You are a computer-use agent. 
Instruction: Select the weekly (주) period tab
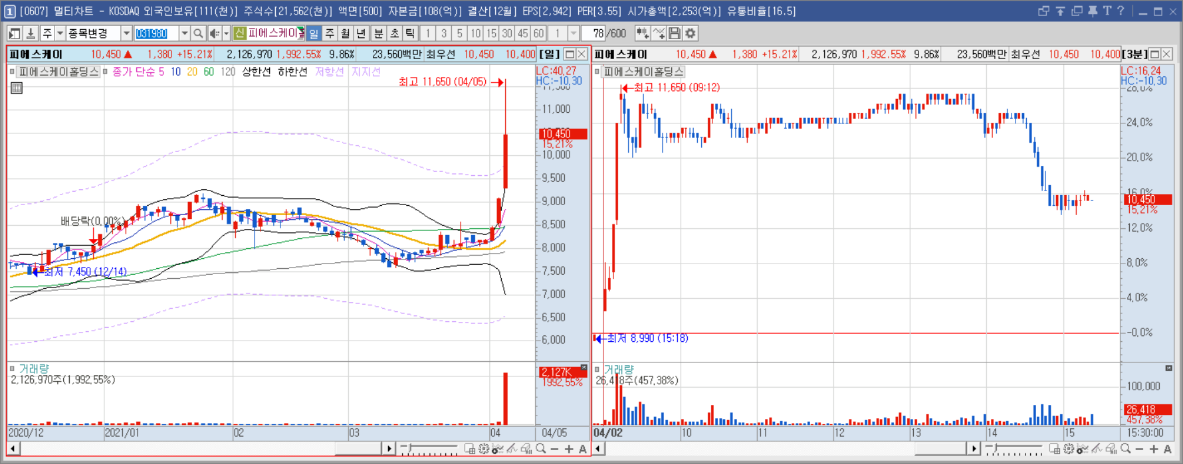(x=330, y=33)
